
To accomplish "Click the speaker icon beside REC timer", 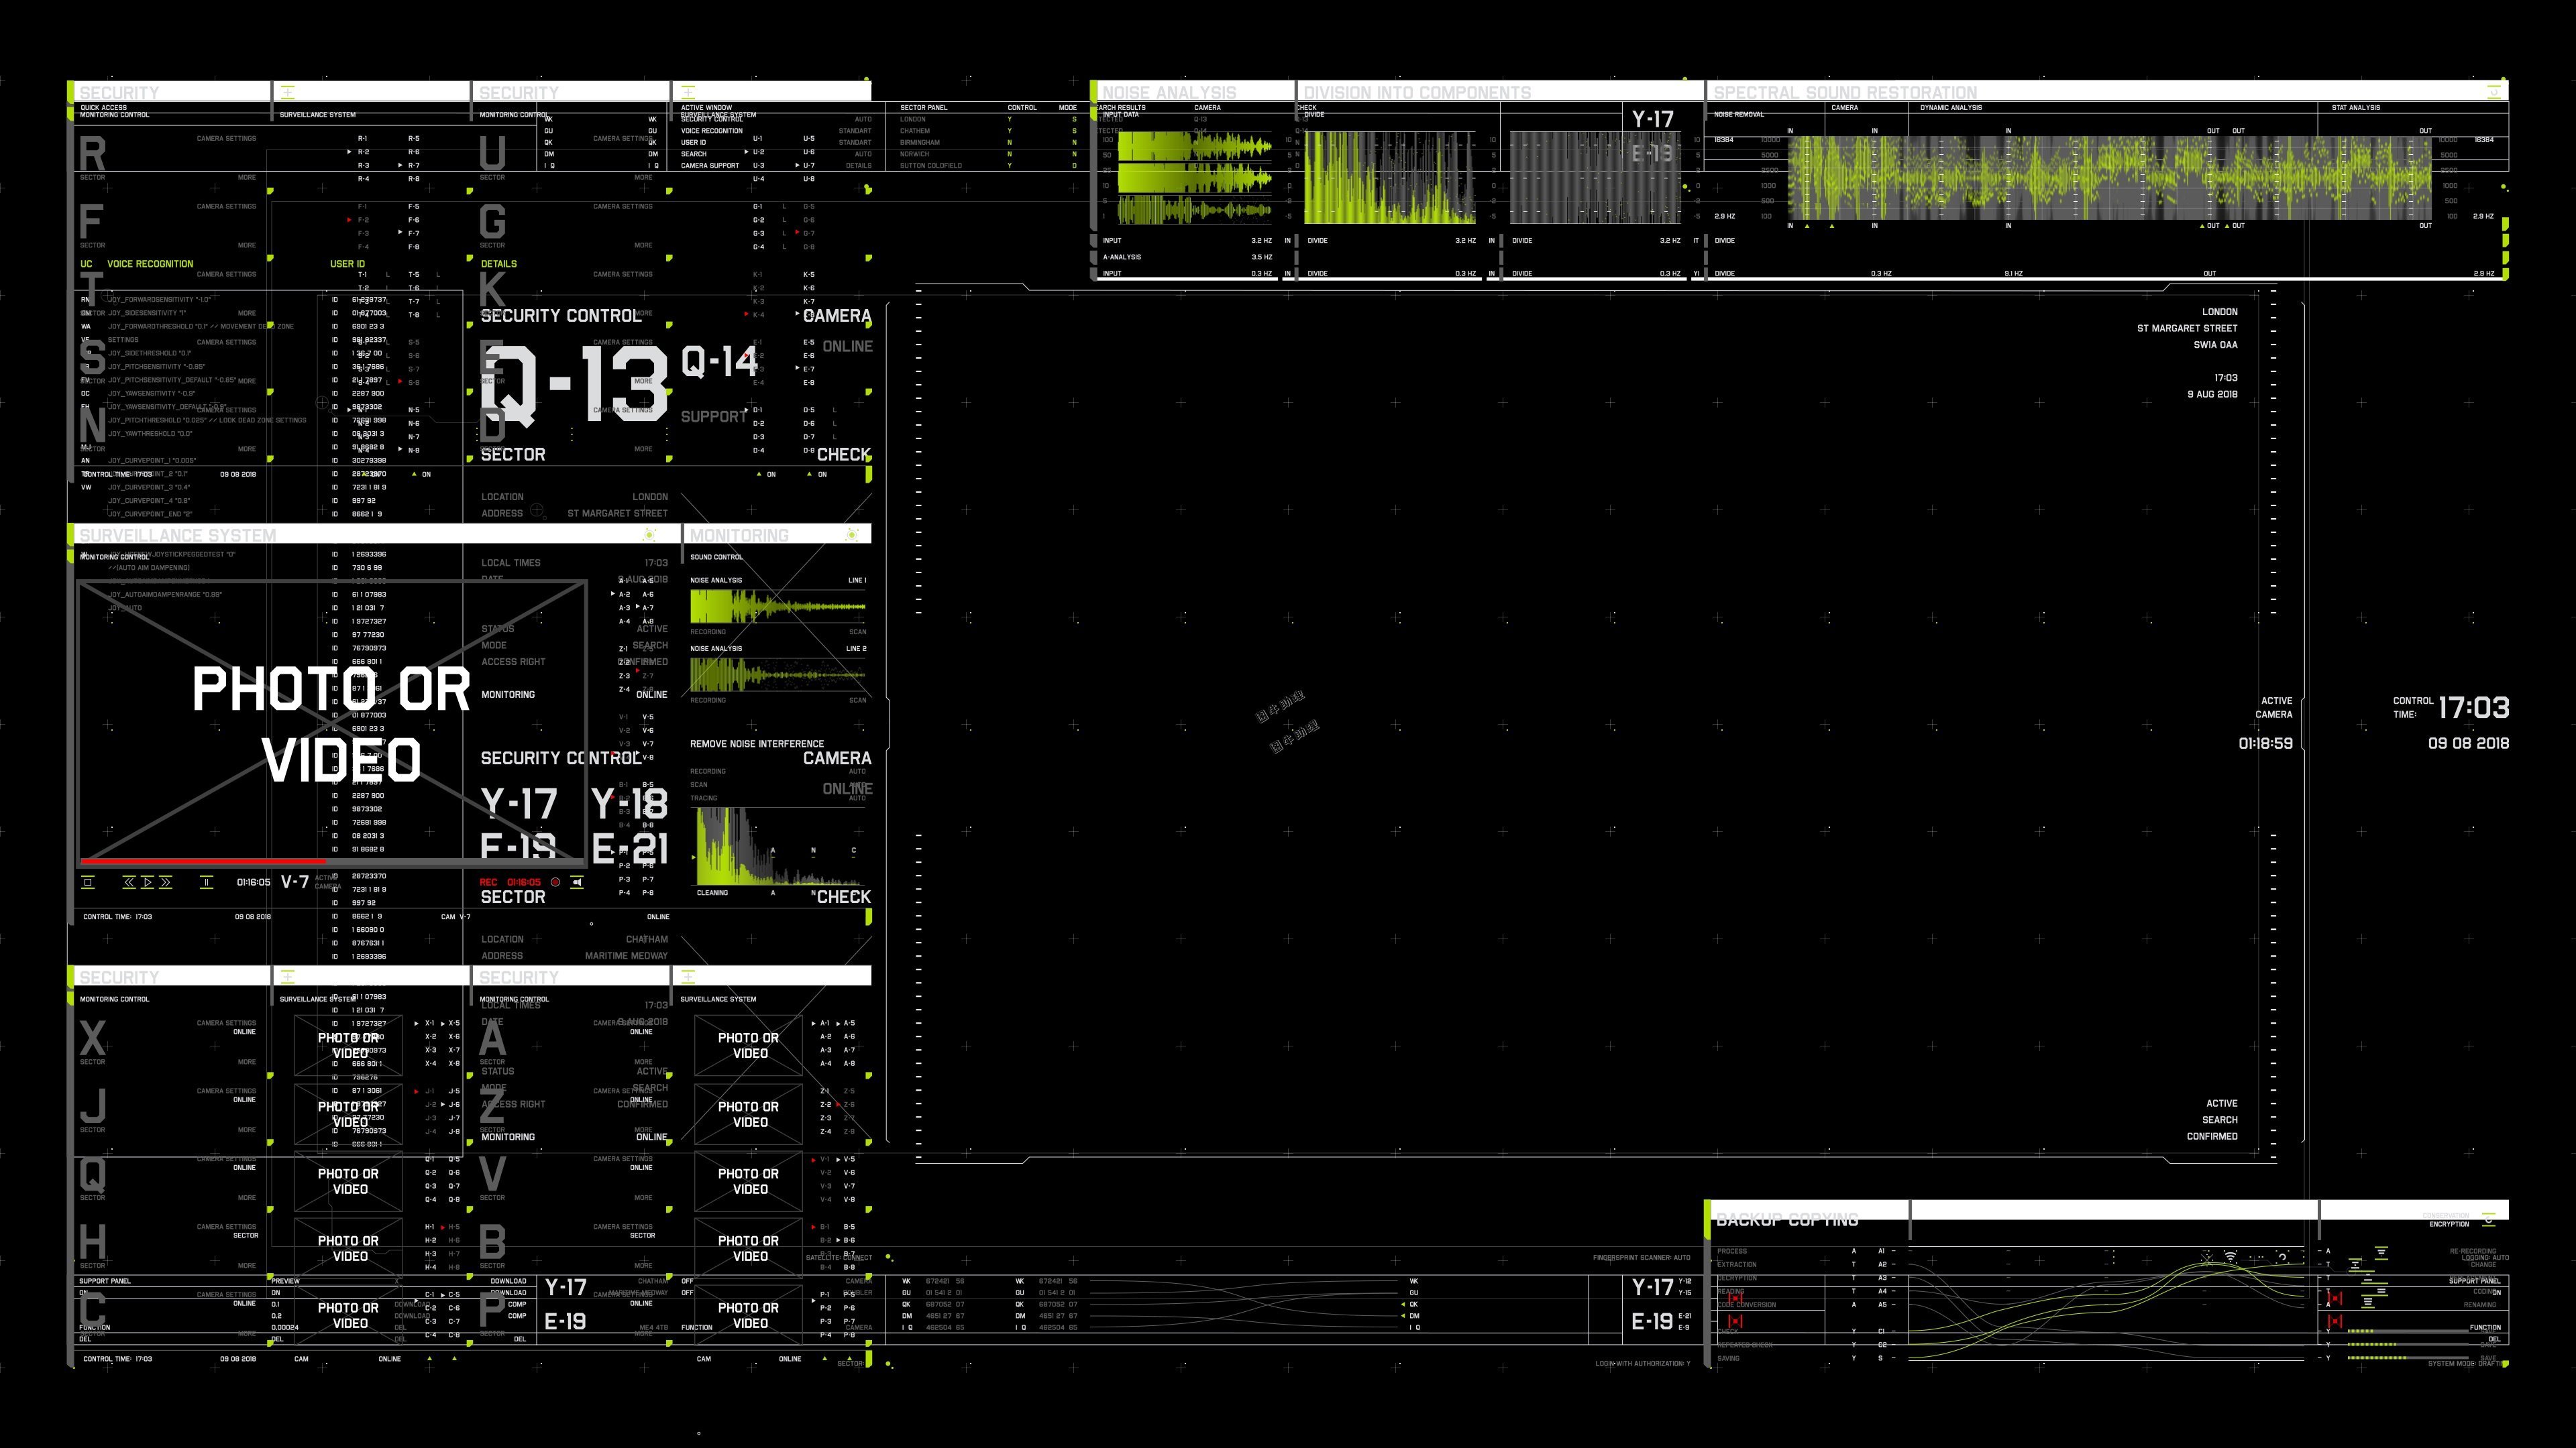I will click(577, 882).
